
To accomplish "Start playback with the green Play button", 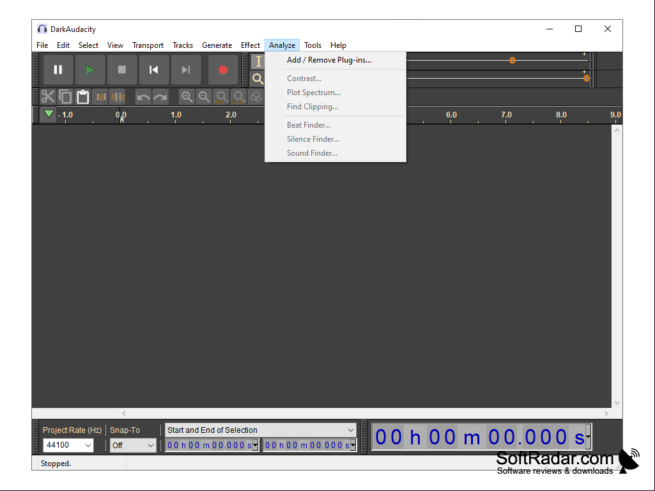I will click(x=90, y=70).
